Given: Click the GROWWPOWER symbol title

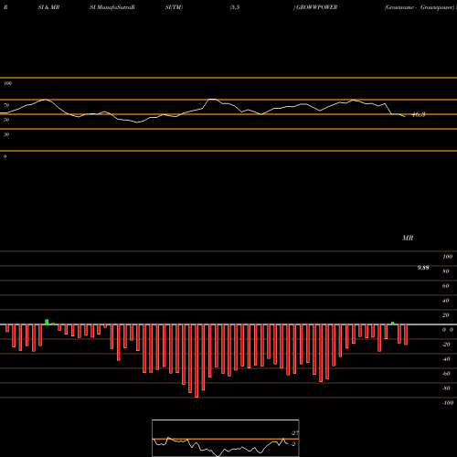Looking at the screenshot, I should point(316,7).
